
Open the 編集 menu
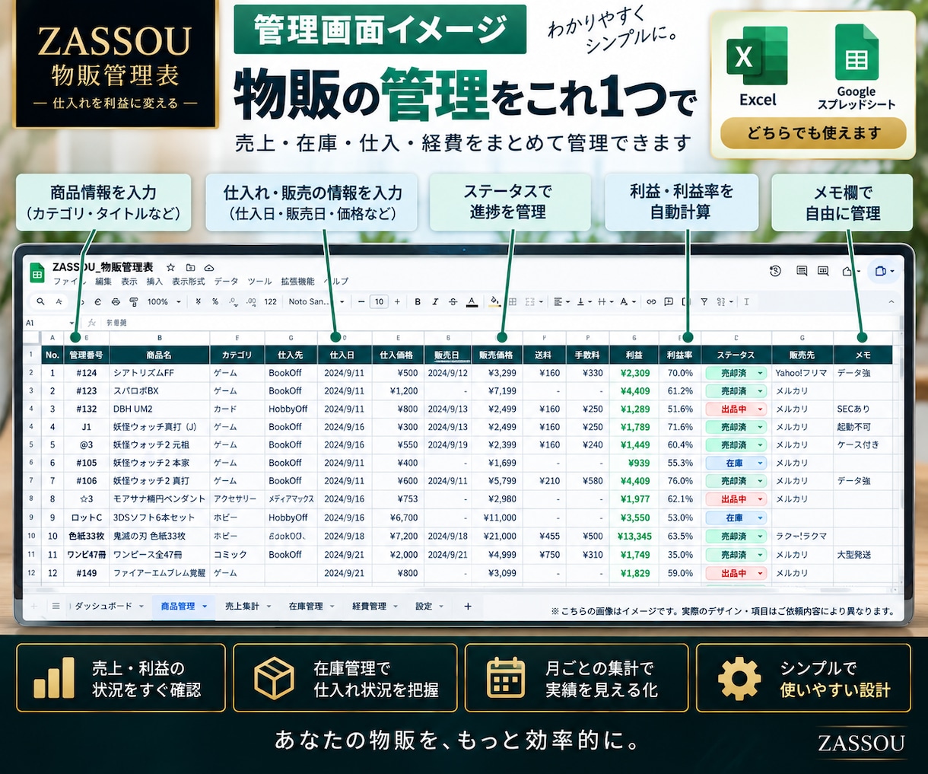click(103, 281)
